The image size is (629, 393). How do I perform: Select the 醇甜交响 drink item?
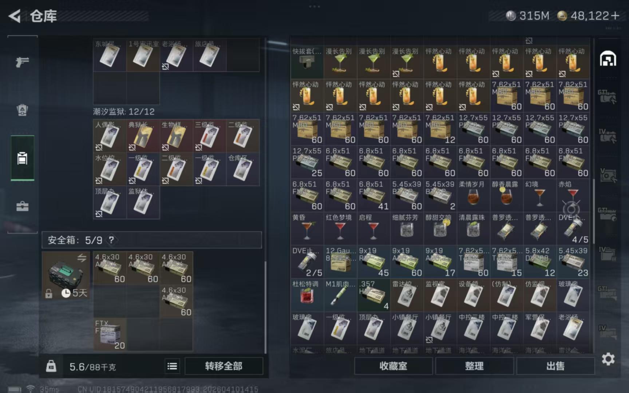(x=440, y=229)
